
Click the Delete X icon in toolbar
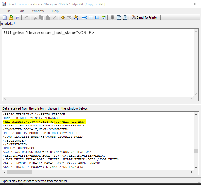pos(54,17)
